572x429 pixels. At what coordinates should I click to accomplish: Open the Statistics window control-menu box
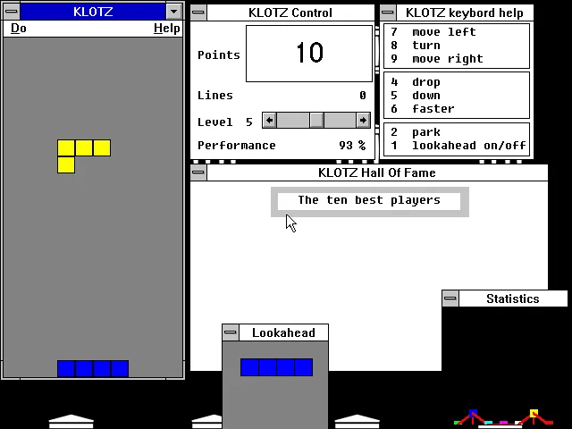coord(450,299)
